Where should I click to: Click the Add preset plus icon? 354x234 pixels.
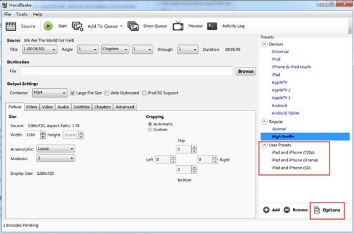point(266,210)
